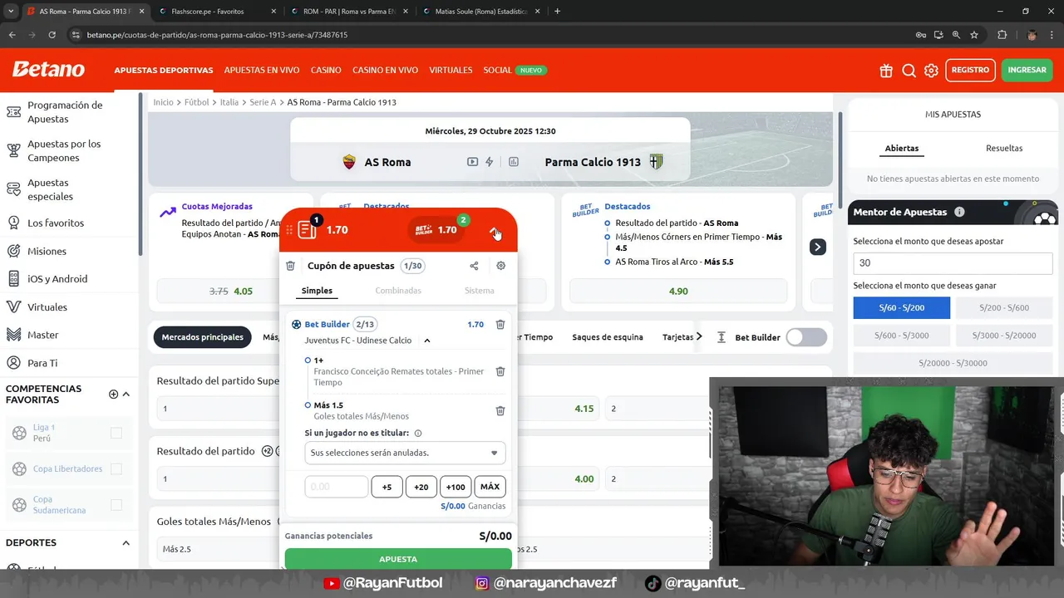
Task: Open Betano settings gear in header
Action: 932,71
